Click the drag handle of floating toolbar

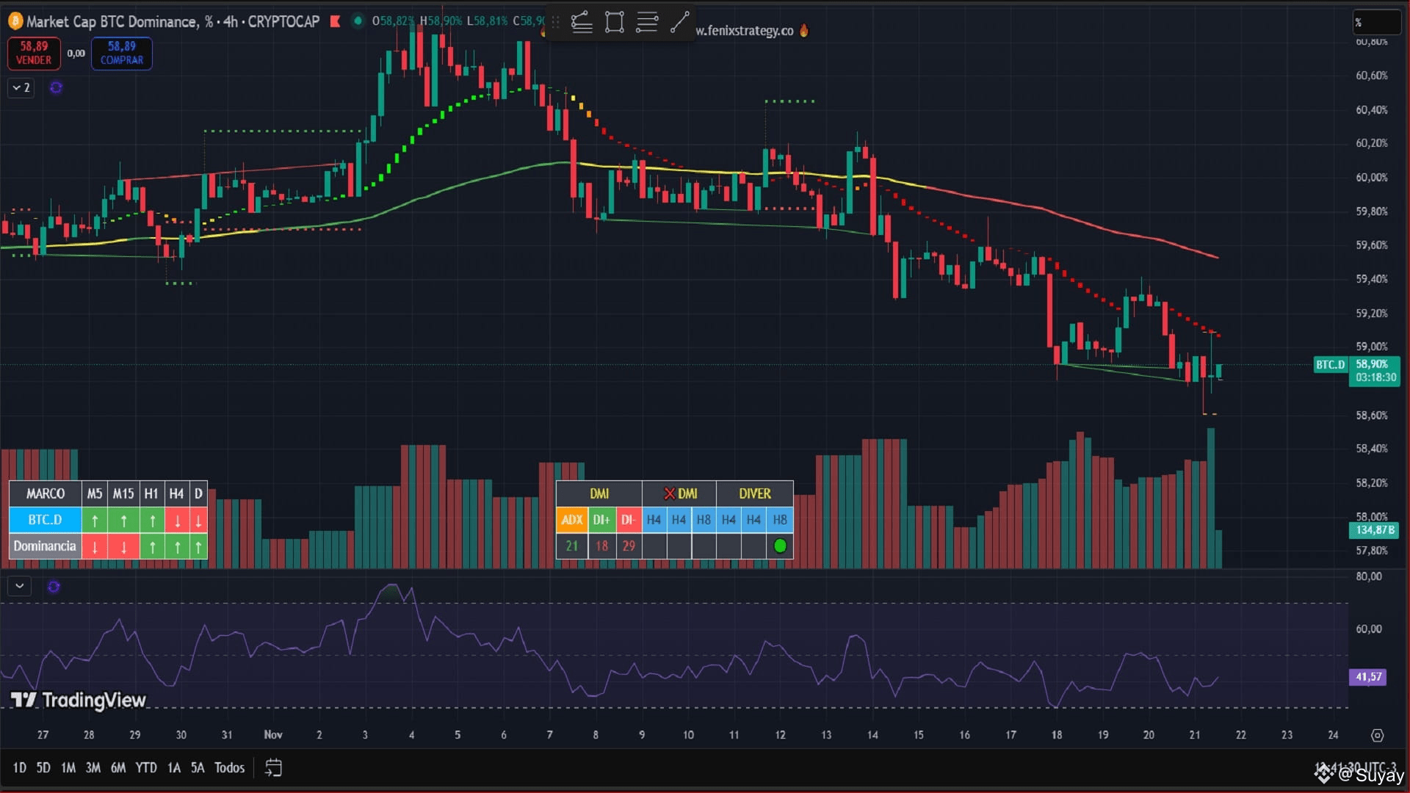click(556, 22)
